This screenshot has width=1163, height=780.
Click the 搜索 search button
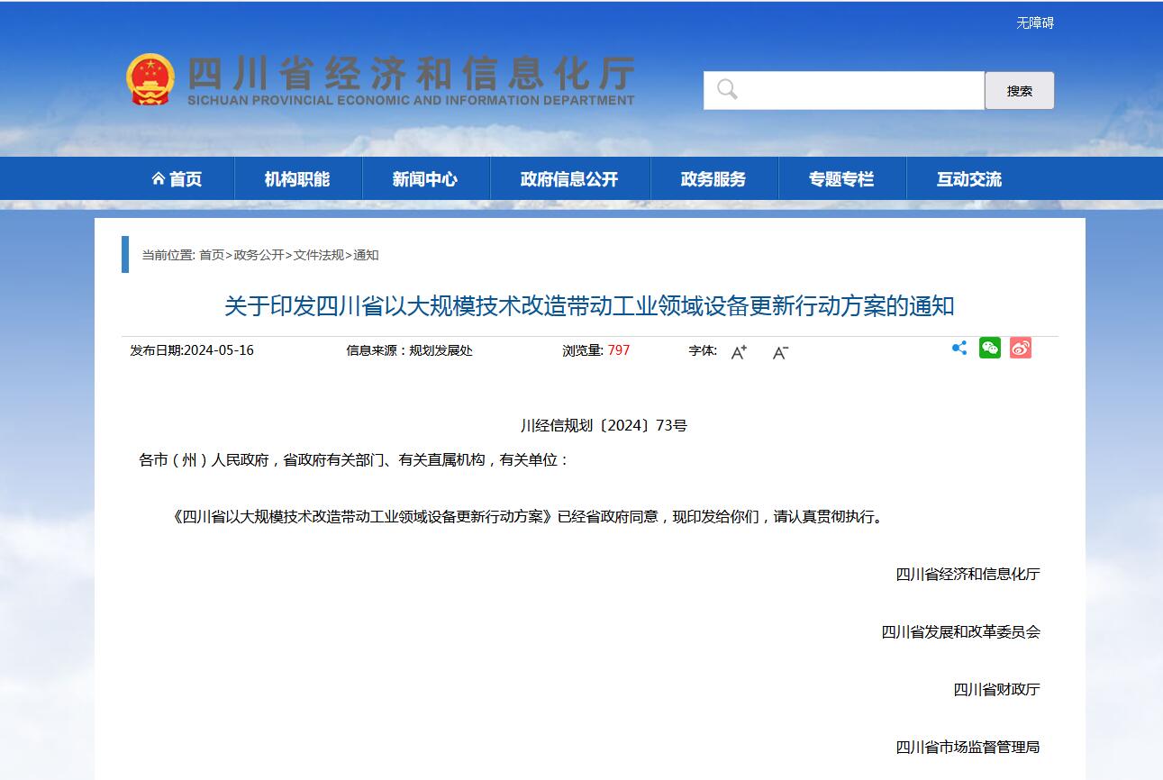coord(1020,91)
